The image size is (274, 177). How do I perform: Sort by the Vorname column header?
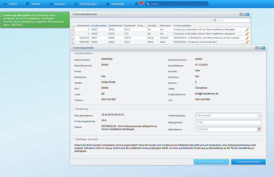click(x=152, y=26)
